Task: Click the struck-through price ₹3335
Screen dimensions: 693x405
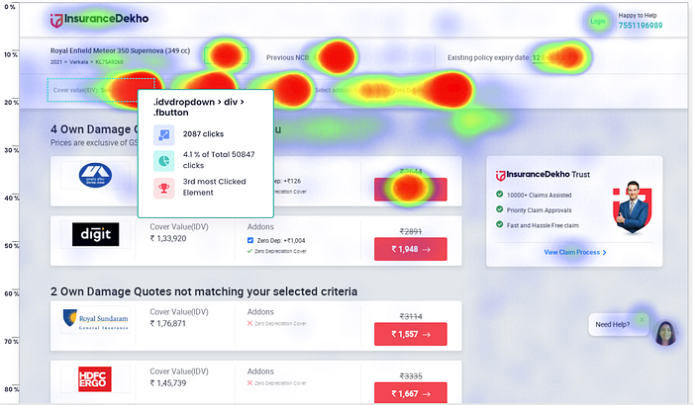Action: point(411,376)
